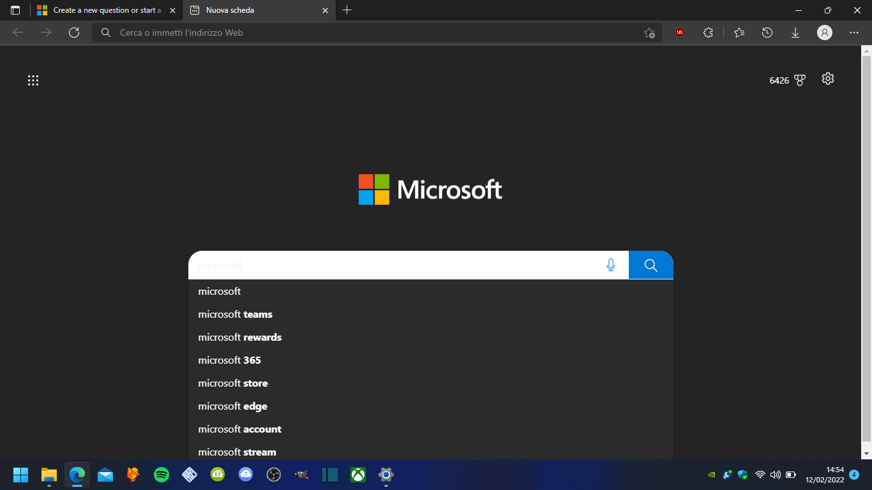View the 6426 Rewards points
This screenshot has height=490, width=872.
[x=787, y=80]
